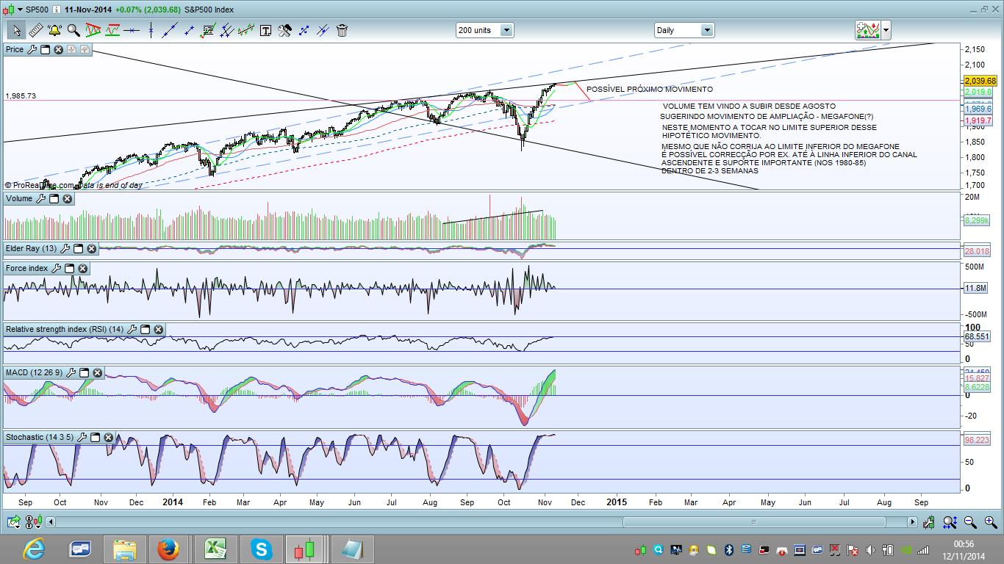The width and height of the screenshot is (1004, 564).
Task: Click the trash can delete-objects icon
Action: coord(342,30)
